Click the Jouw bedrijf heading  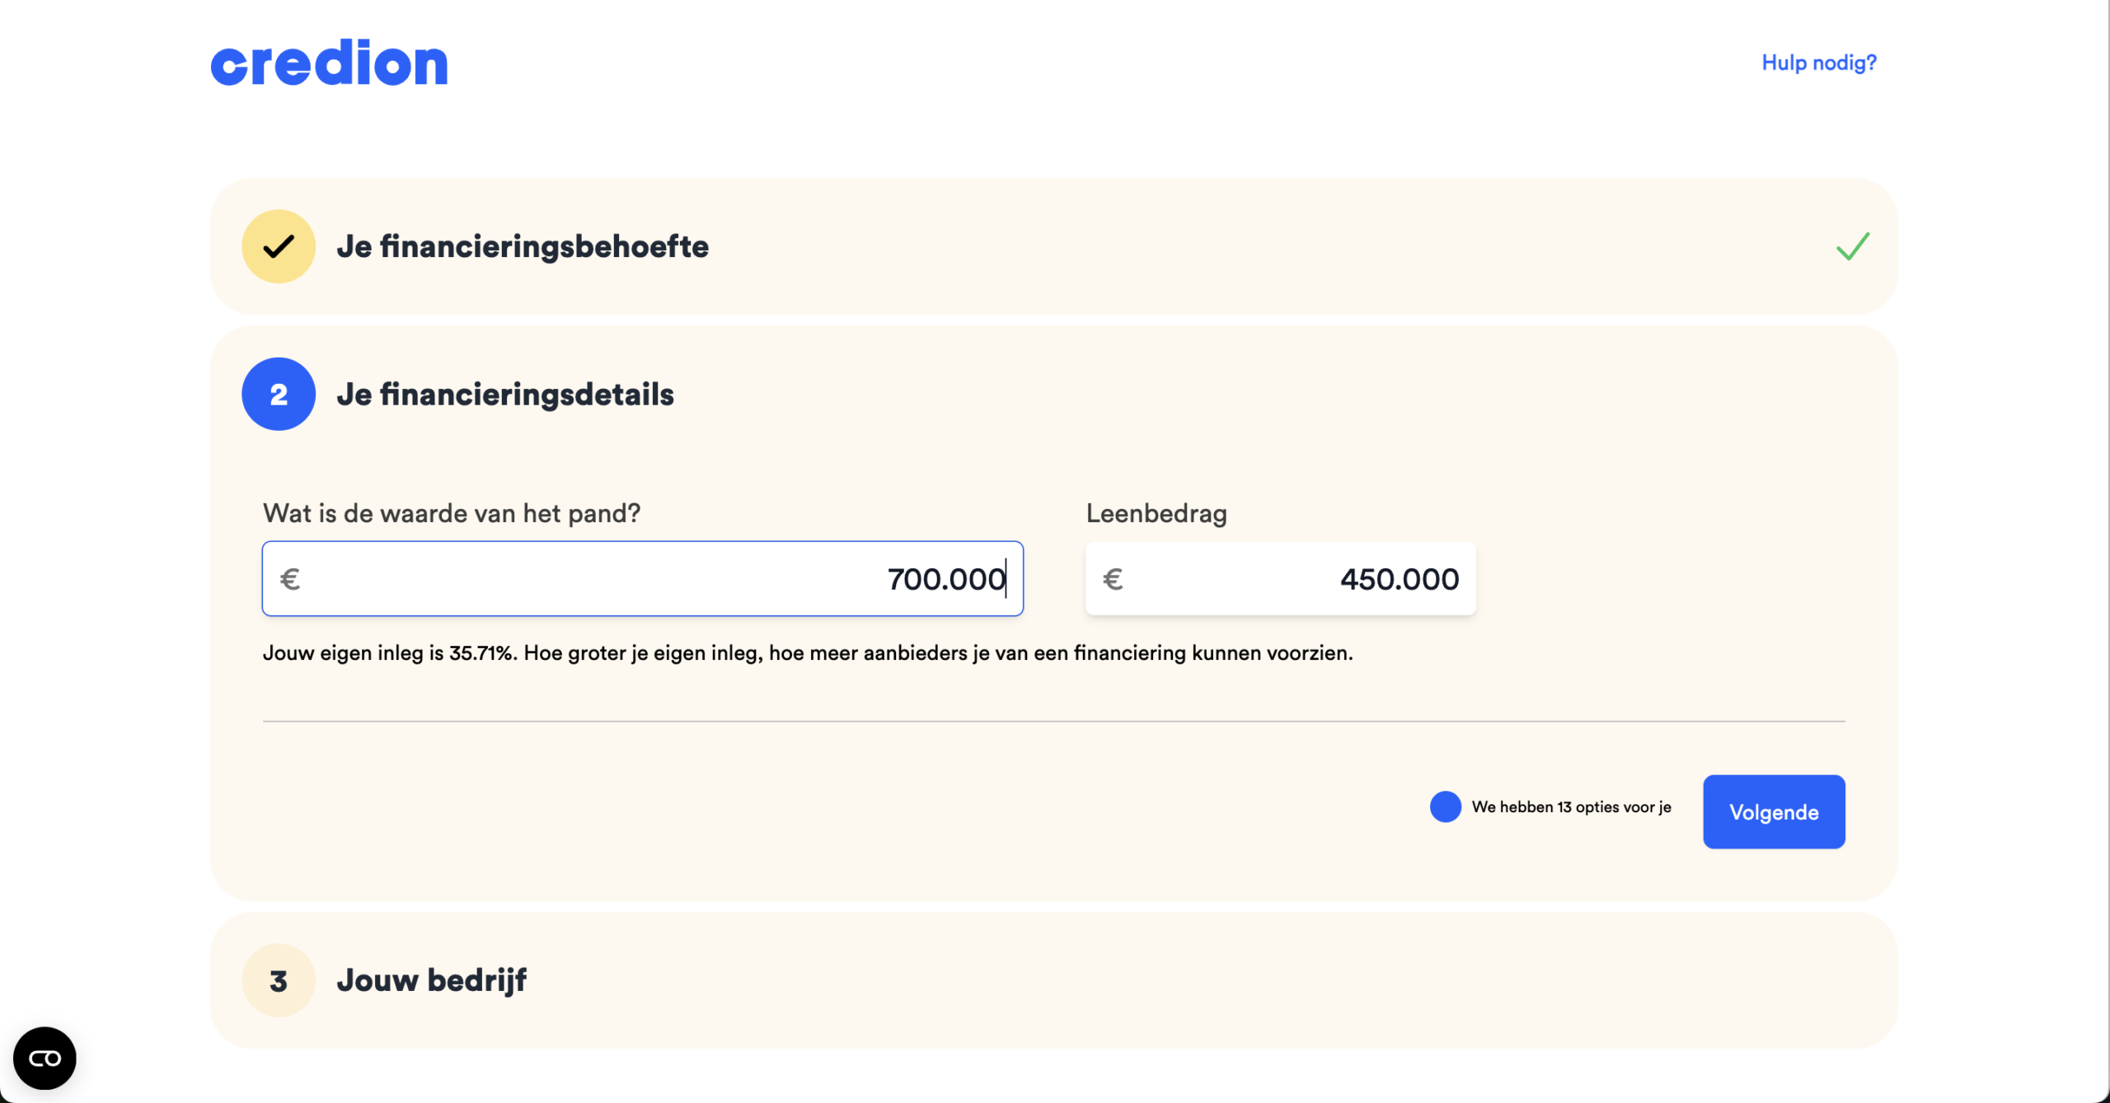pos(432,979)
